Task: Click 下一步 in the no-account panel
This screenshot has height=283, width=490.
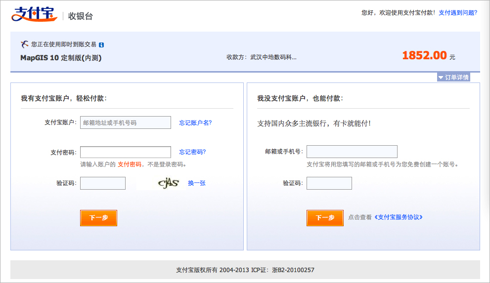Action: coord(325,218)
